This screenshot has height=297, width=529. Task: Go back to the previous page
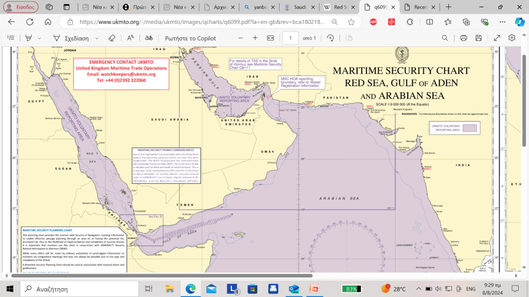pos(11,22)
